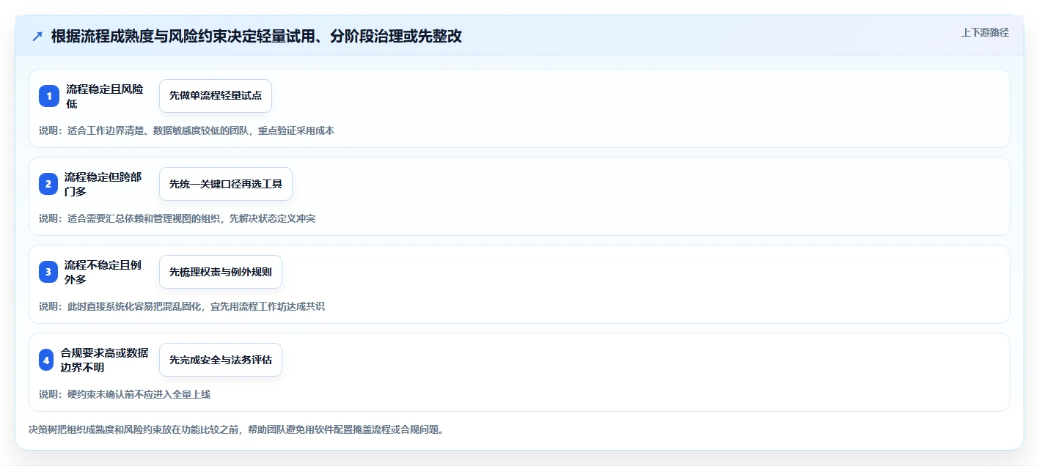Click the 上下游路径 label in the header
The width and height of the screenshot is (1039, 466).
pyautogui.click(x=985, y=32)
